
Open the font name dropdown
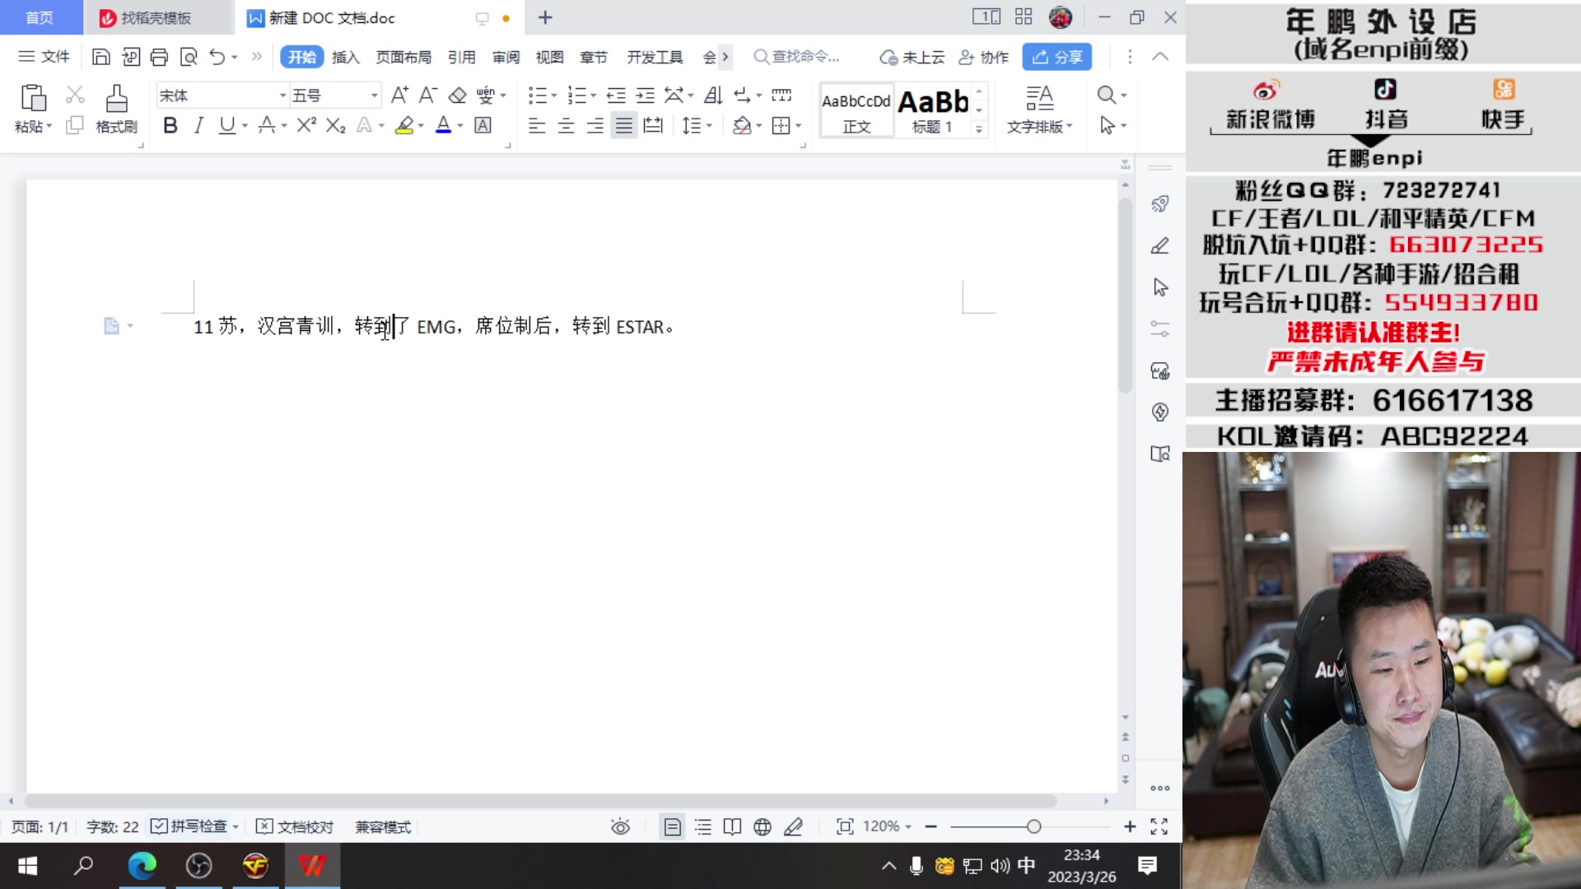[282, 95]
